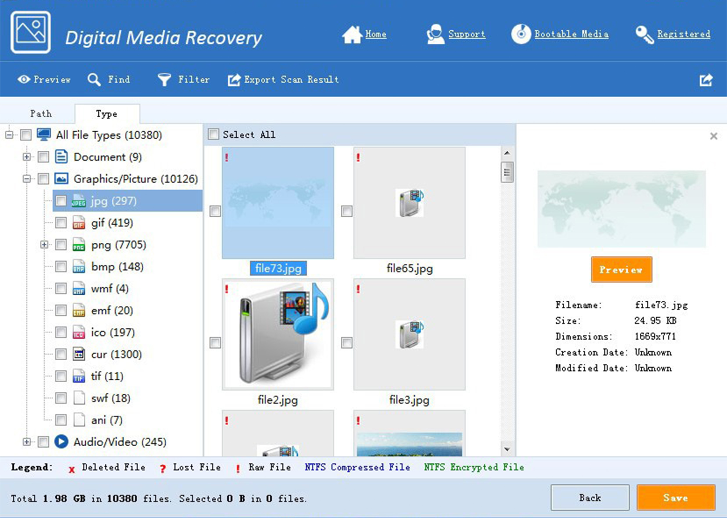Open Support via the headset person icon
The image size is (727, 518).
(435, 34)
